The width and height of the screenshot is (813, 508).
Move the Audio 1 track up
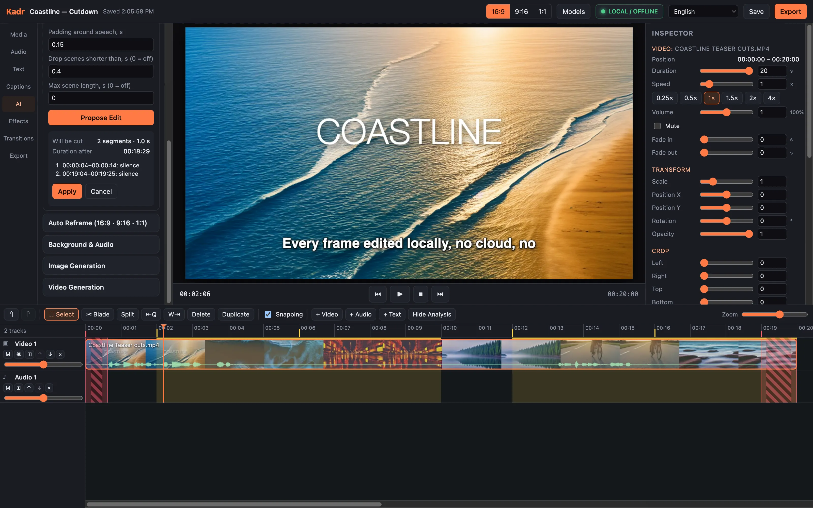(29, 388)
